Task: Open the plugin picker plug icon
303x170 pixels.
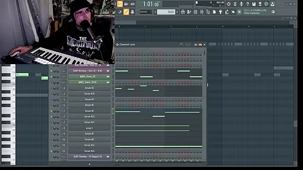Action: pos(221,12)
